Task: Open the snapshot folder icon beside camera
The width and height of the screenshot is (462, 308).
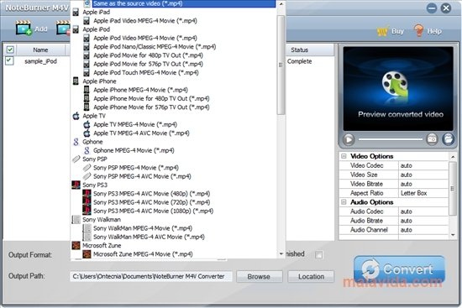Action: tap(449, 139)
